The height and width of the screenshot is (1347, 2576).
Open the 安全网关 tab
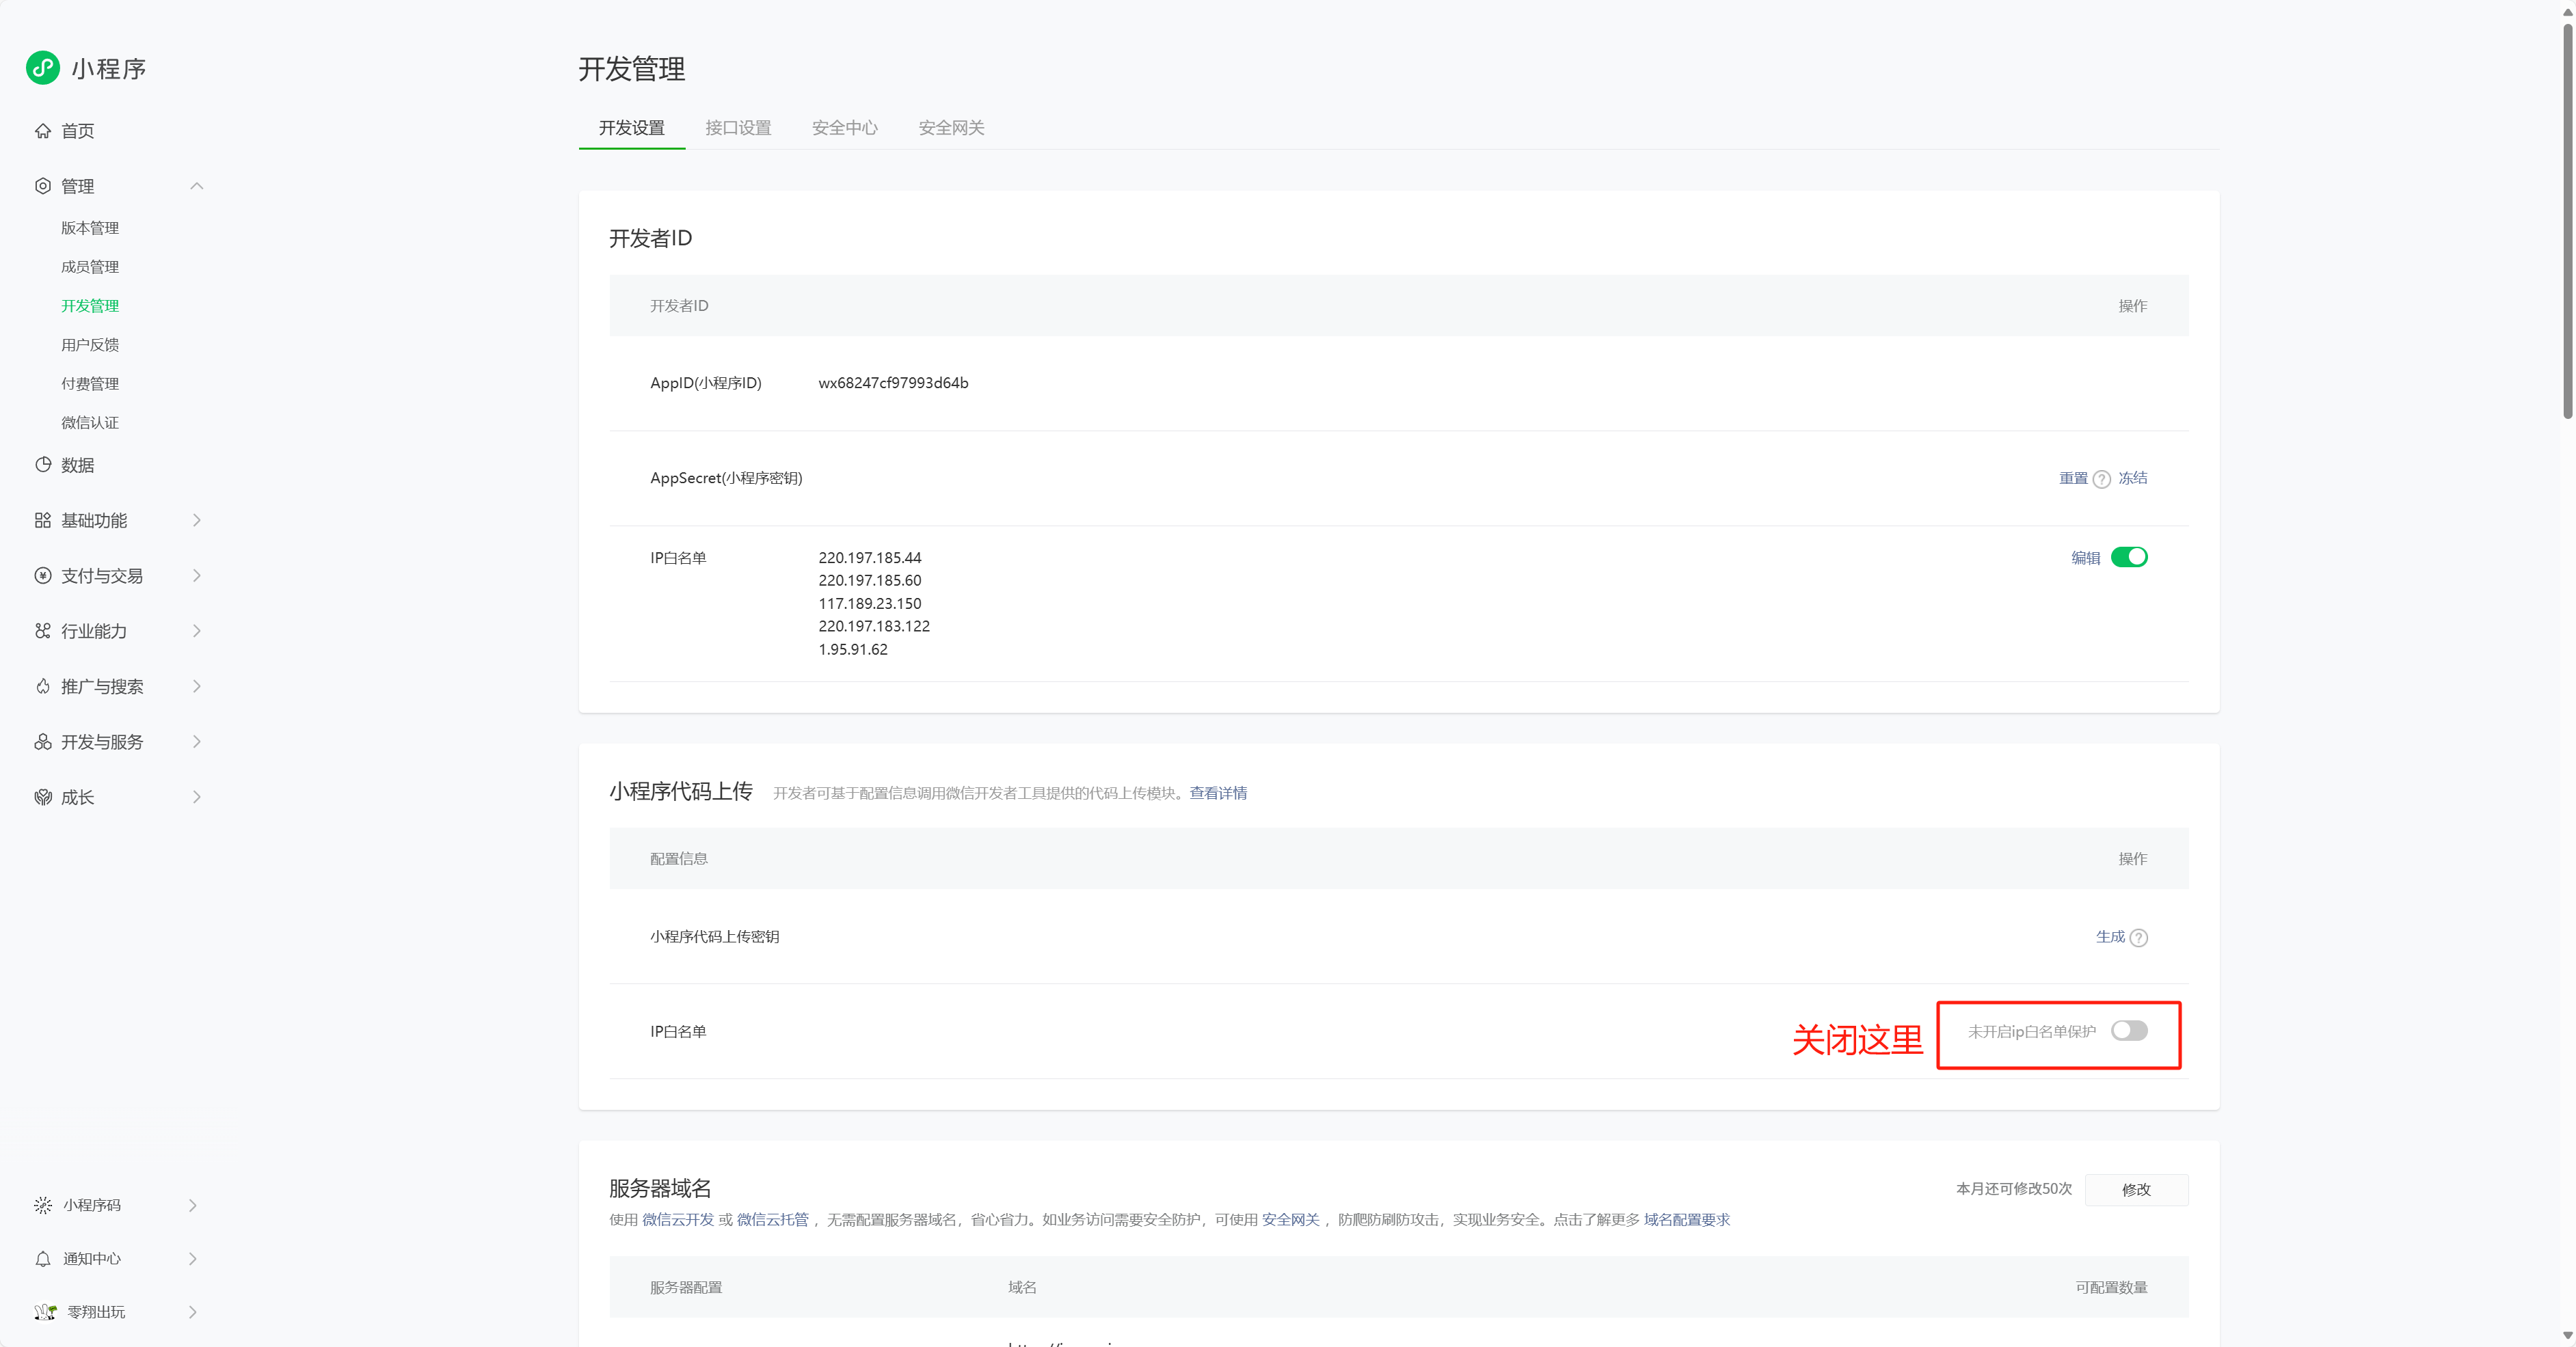click(951, 128)
